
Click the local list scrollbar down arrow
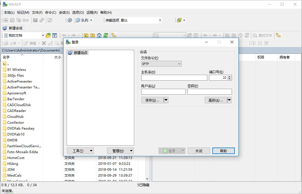[147, 179]
